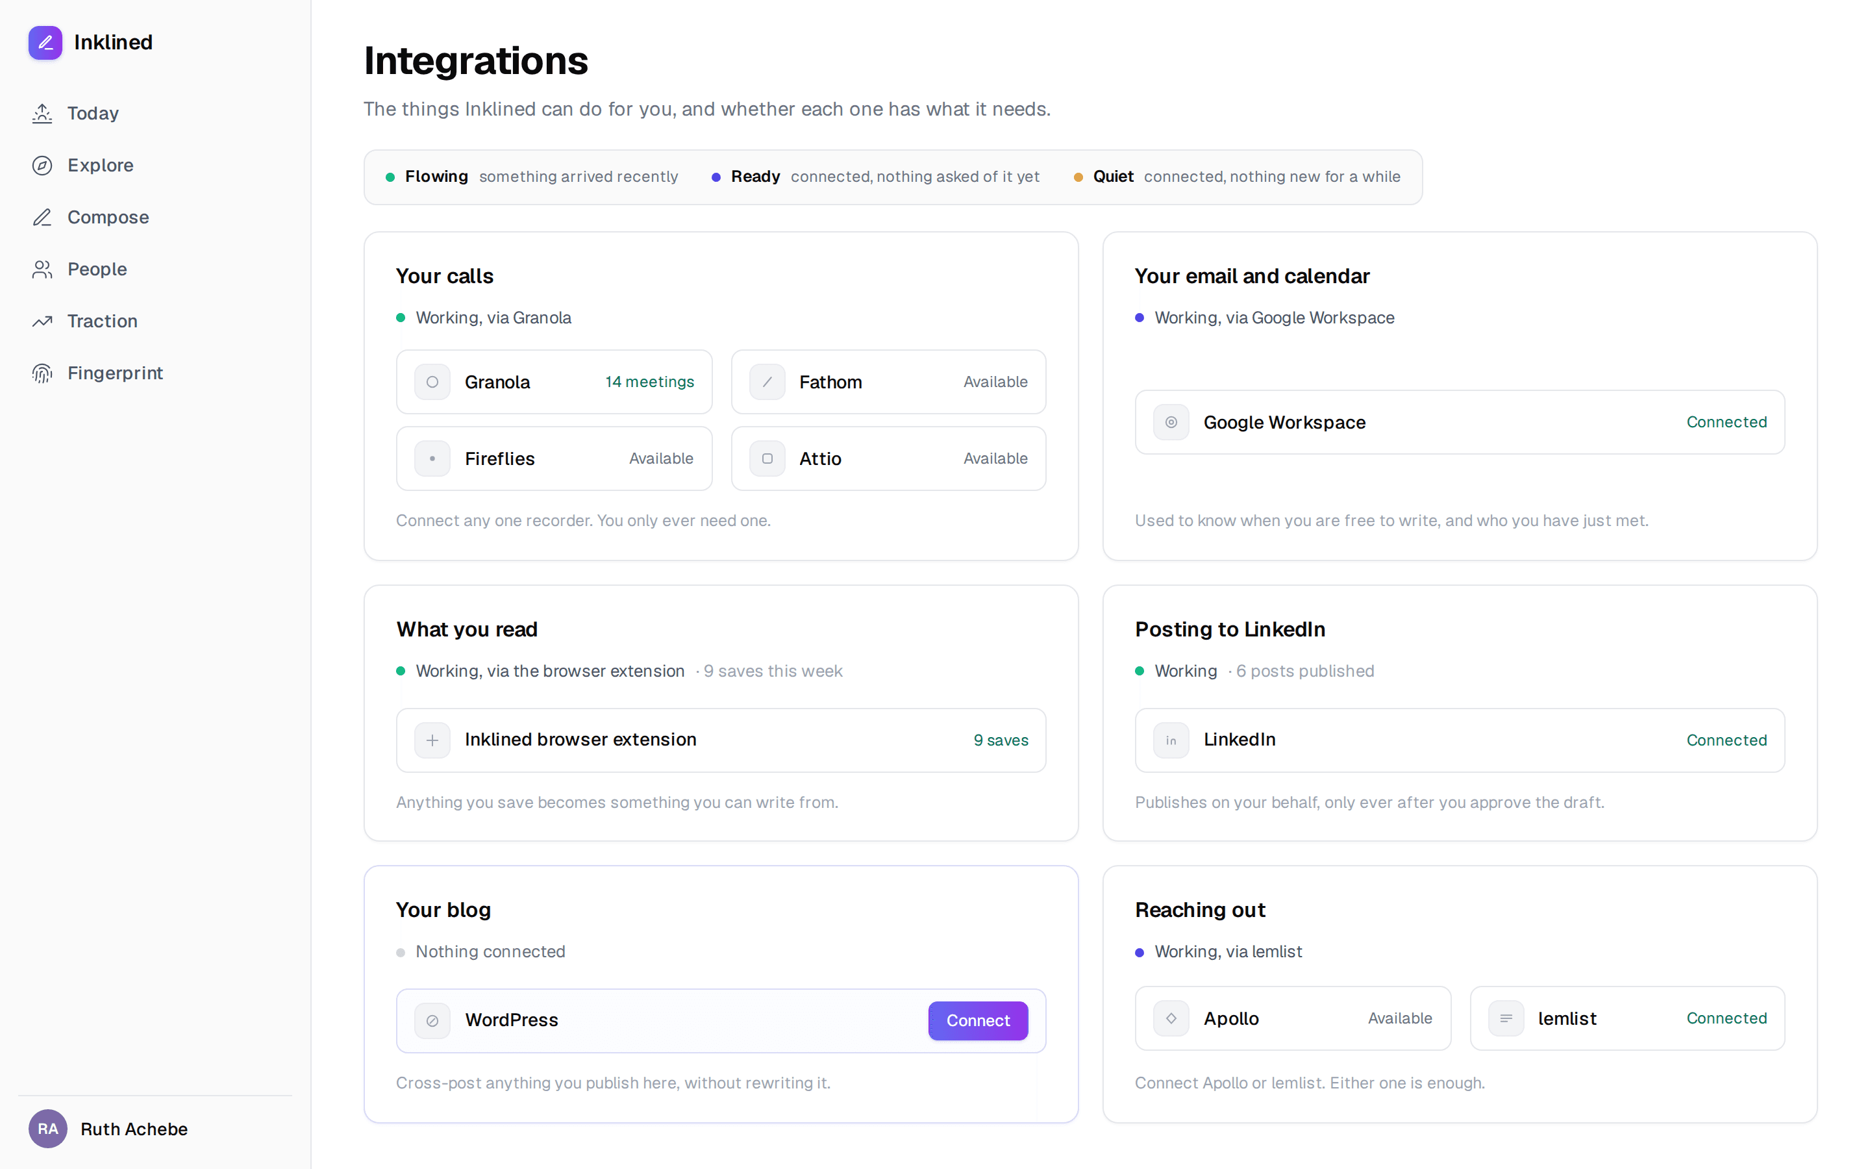Click LinkedIn Connected status

pyautogui.click(x=1727, y=740)
